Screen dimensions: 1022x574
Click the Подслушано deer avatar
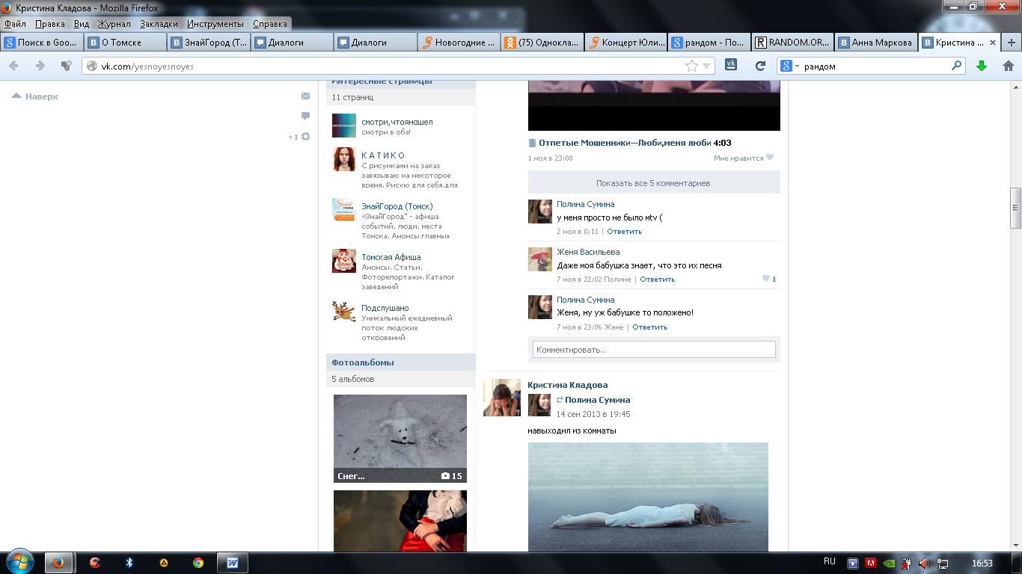coord(344,311)
